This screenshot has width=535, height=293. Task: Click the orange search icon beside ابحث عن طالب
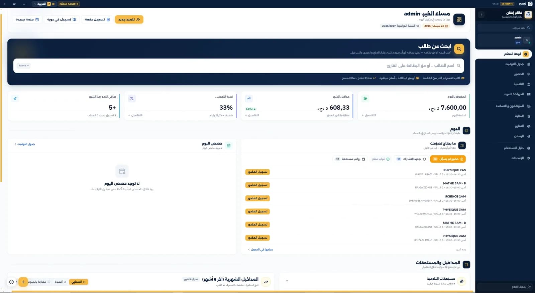(x=459, y=49)
